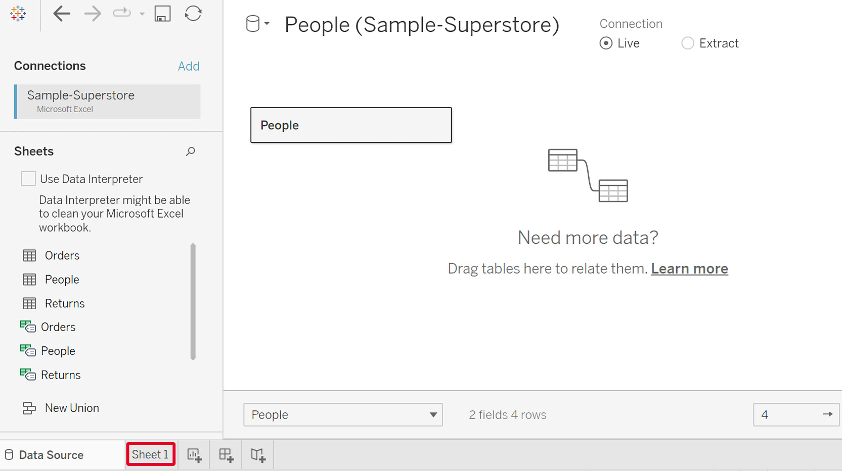
Task: Click the New Union option
Action: (x=61, y=408)
